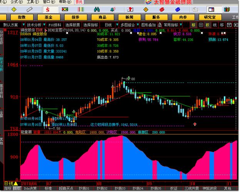Toggle the 标 marker button
Screen dimensions: 240x192
pos(194,25)
